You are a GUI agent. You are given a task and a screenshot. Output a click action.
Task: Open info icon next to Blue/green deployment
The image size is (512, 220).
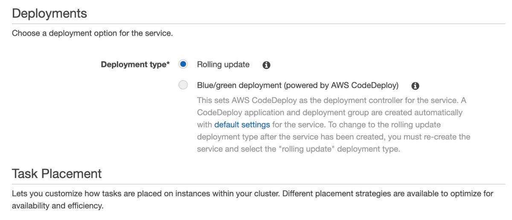415,86
